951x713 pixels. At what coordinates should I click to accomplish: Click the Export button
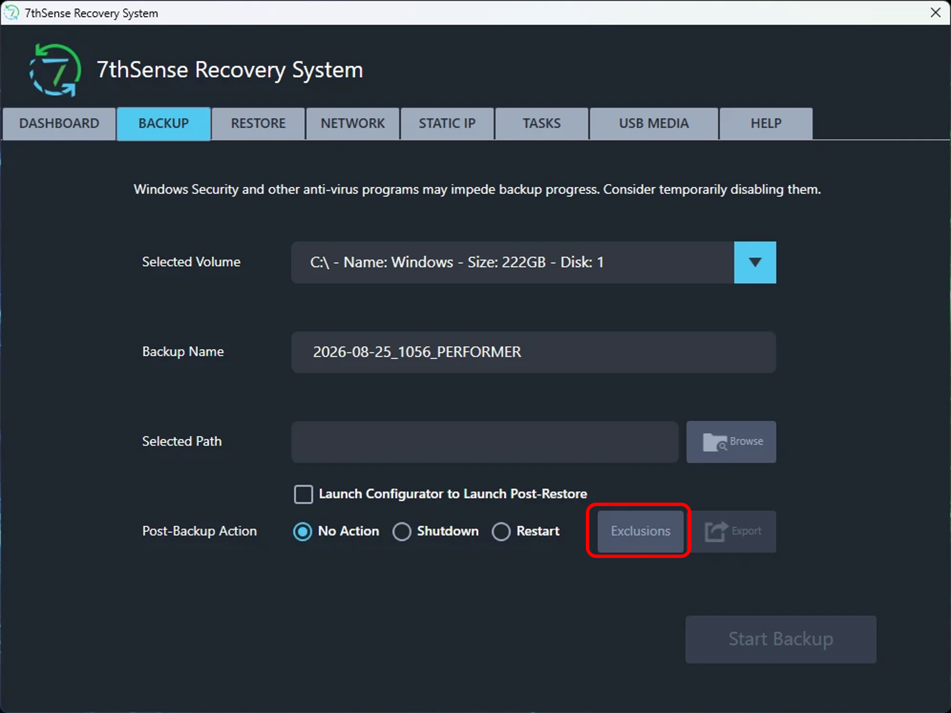point(733,532)
